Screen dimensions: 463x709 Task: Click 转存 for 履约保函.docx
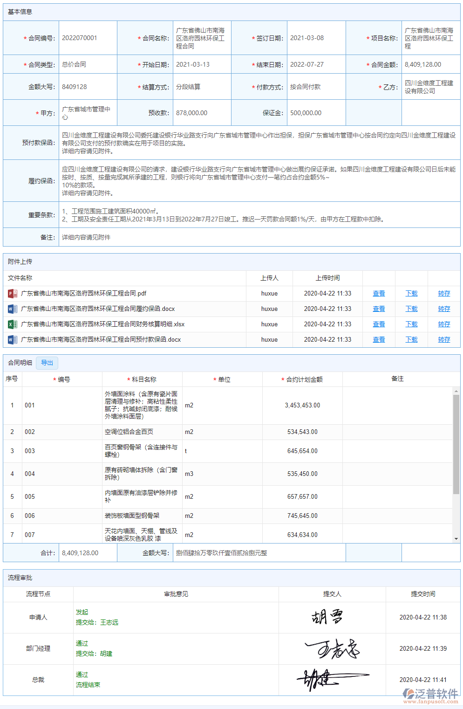[x=444, y=309]
